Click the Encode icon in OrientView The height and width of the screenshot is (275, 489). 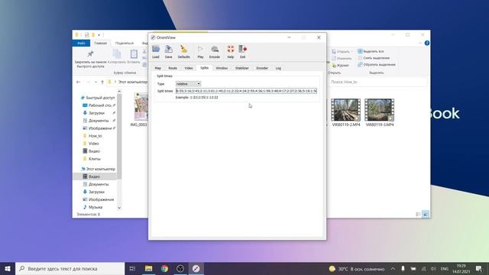click(x=214, y=51)
